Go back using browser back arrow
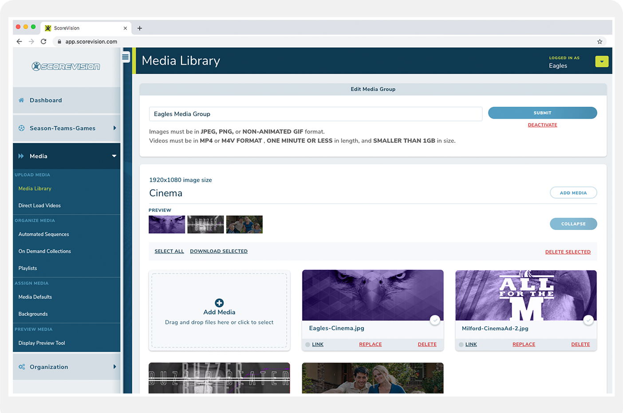This screenshot has height=413, width=623. point(19,42)
